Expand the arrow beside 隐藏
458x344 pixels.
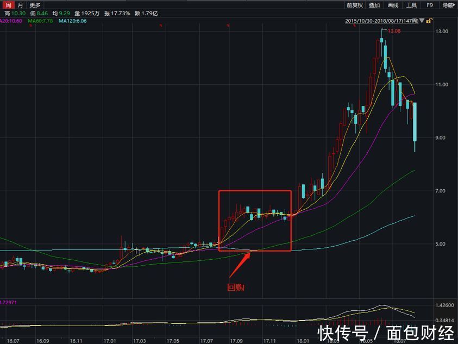click(455, 5)
